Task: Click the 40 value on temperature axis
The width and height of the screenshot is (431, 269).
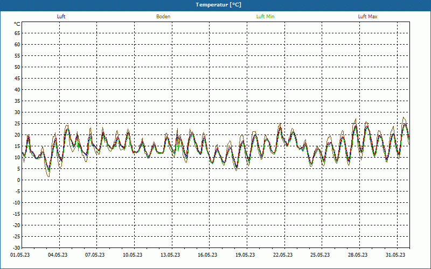Action: point(17,90)
